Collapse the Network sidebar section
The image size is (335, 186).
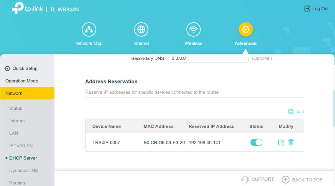point(27,93)
